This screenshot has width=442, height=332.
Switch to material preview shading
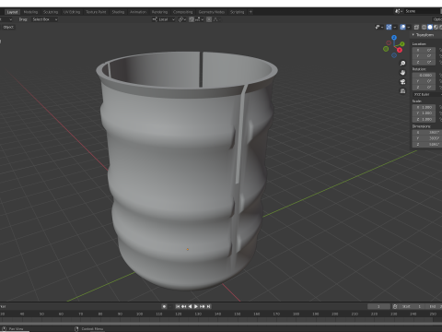436,28
